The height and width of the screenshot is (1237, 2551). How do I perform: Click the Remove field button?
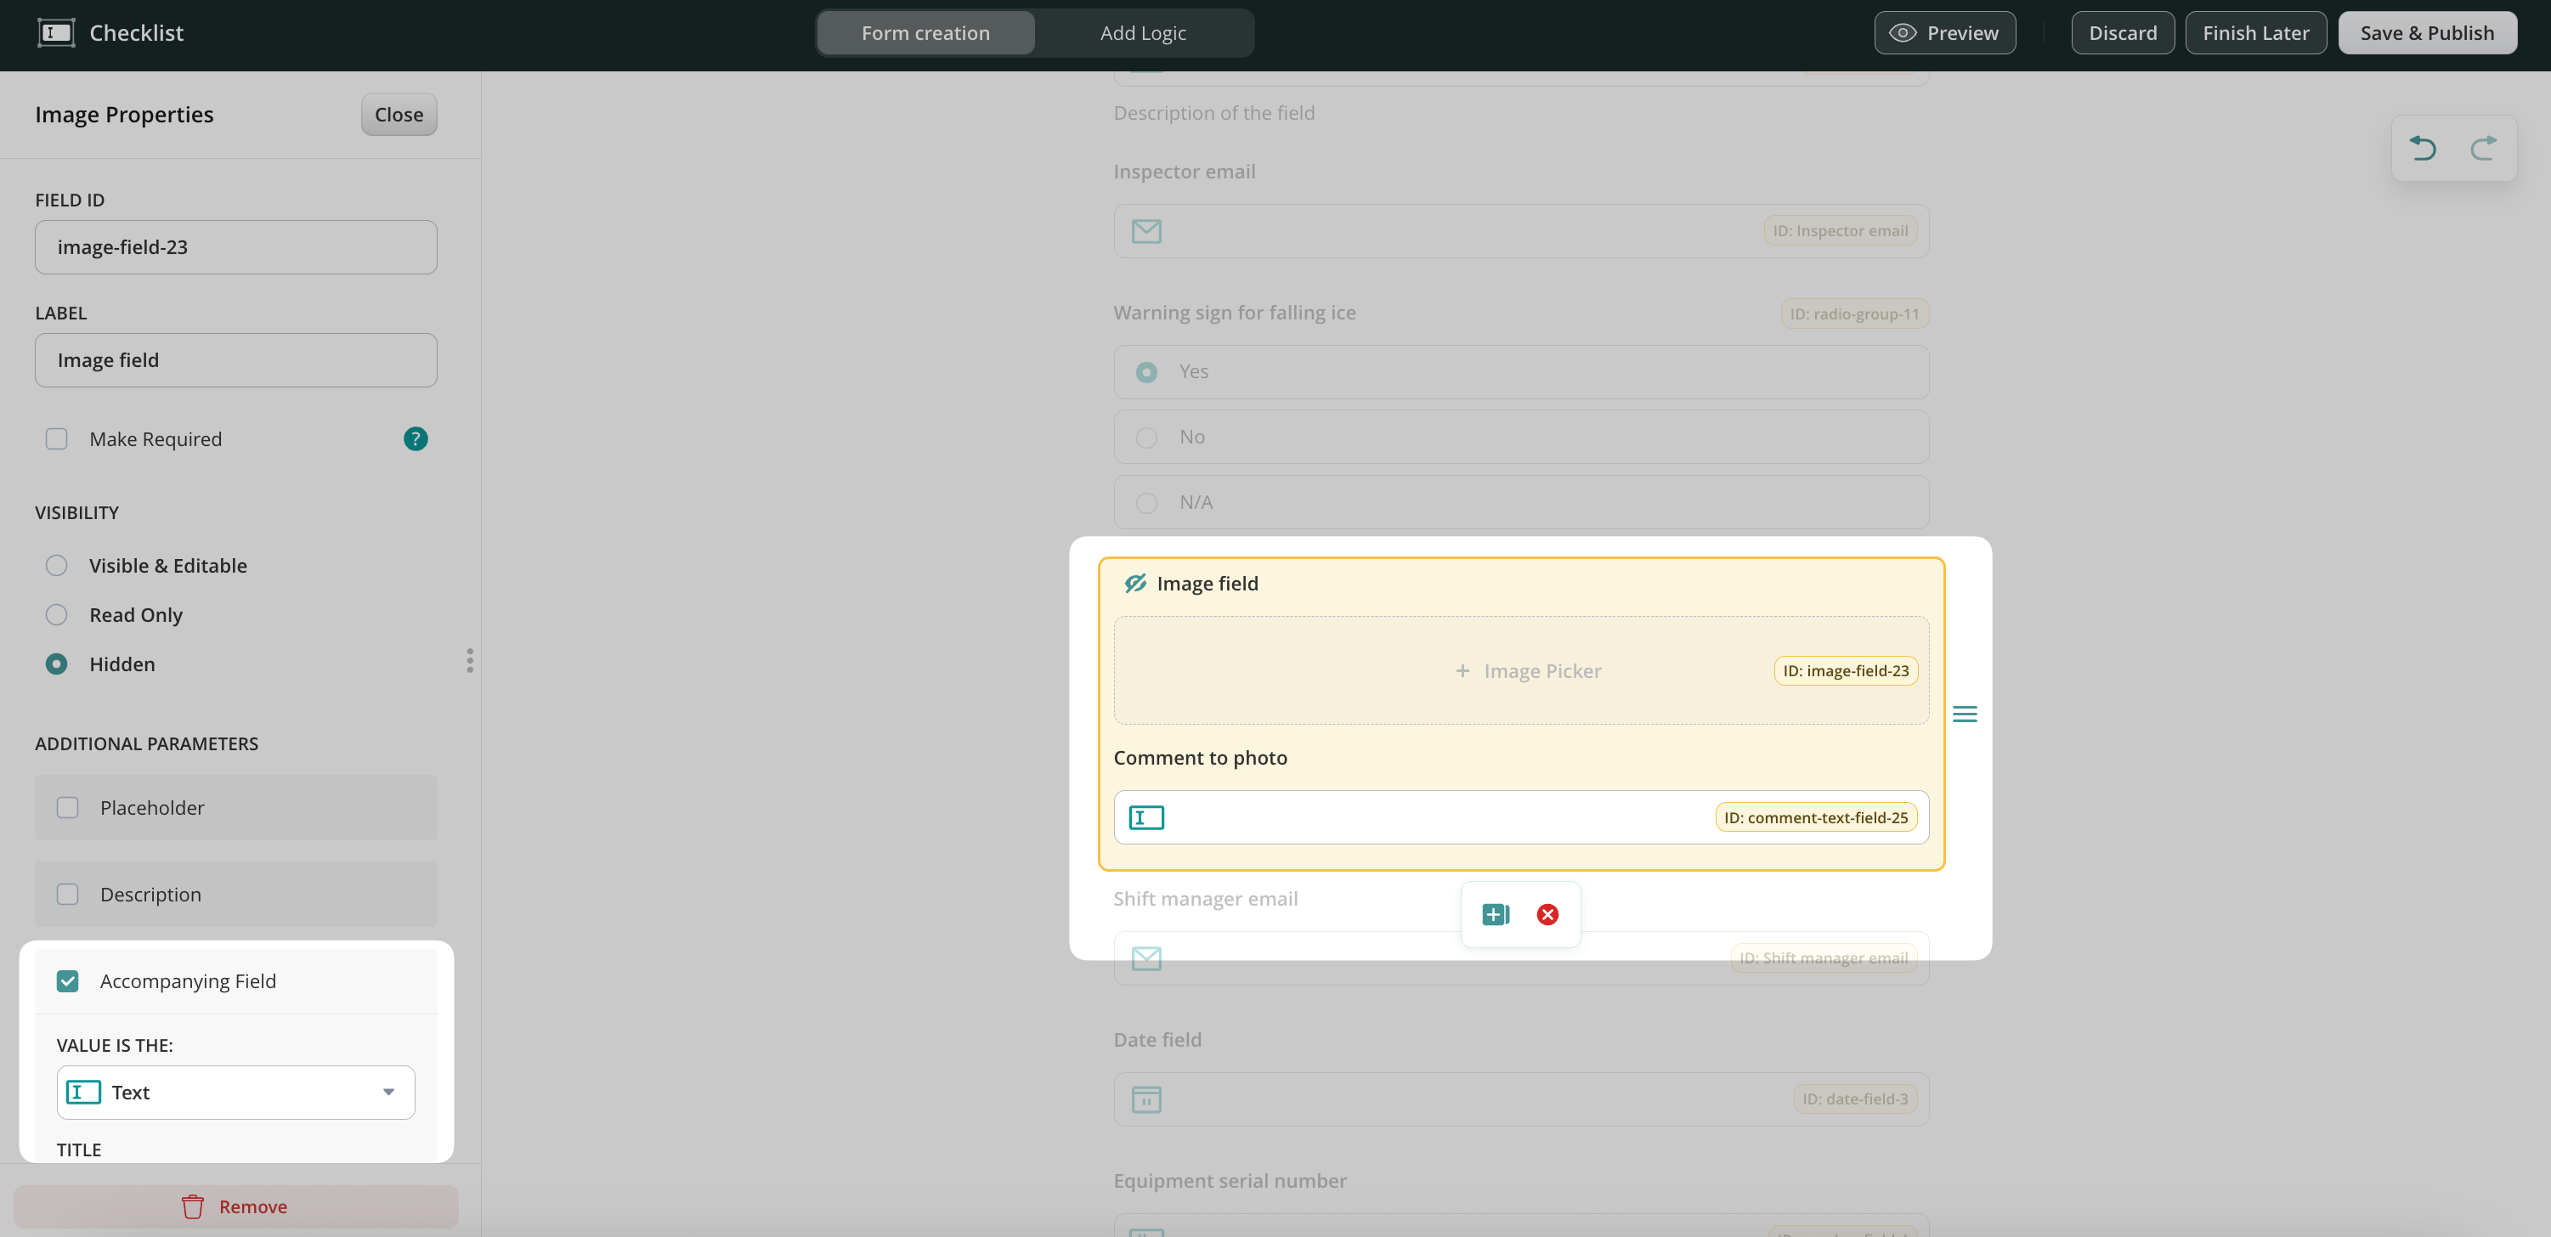pyautogui.click(x=235, y=1206)
